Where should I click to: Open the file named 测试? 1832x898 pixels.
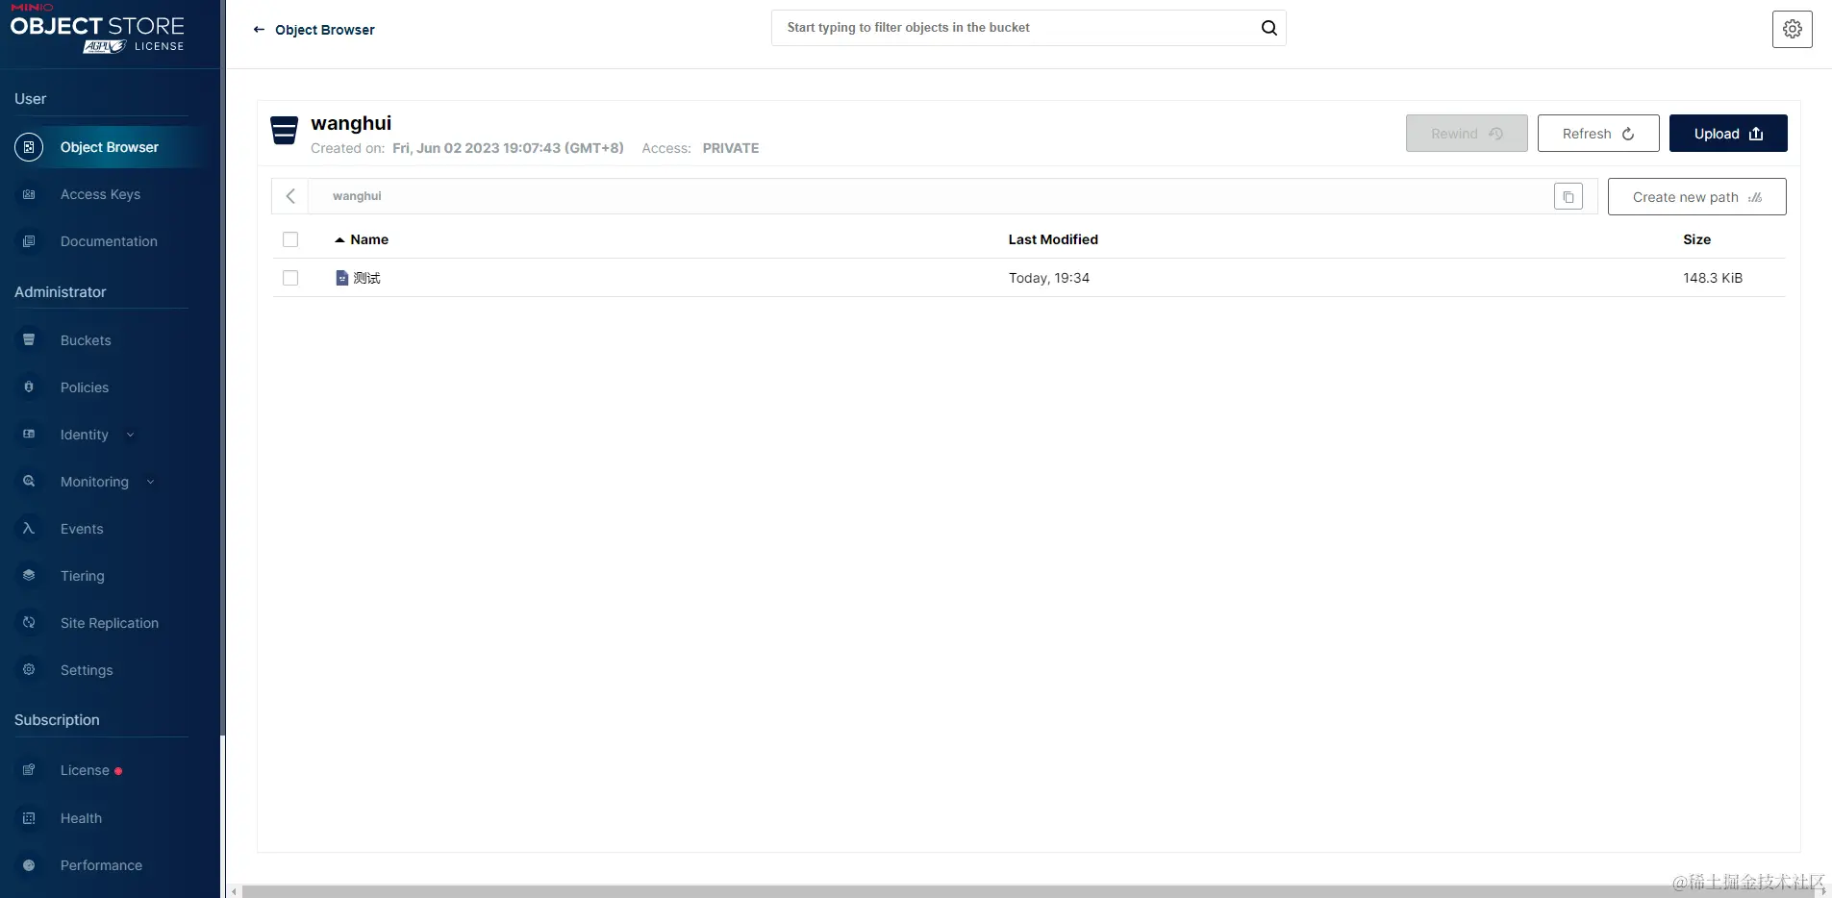coord(367,278)
